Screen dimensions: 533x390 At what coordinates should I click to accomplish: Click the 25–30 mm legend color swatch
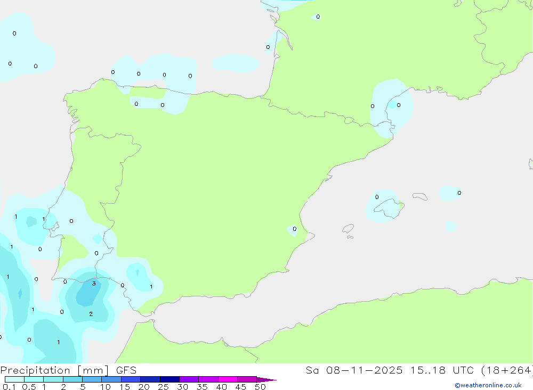(169, 379)
